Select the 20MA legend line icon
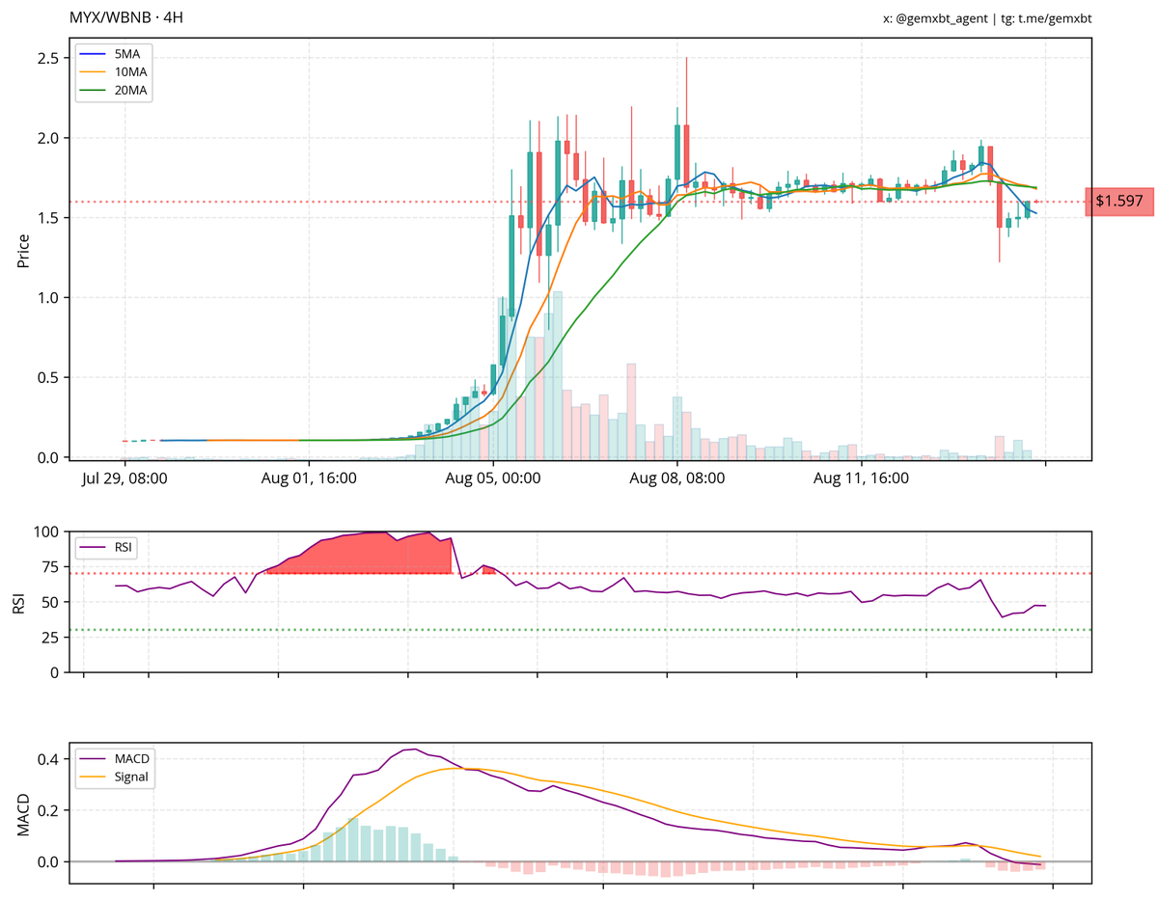Screen dimensions: 1158x900 [92, 92]
